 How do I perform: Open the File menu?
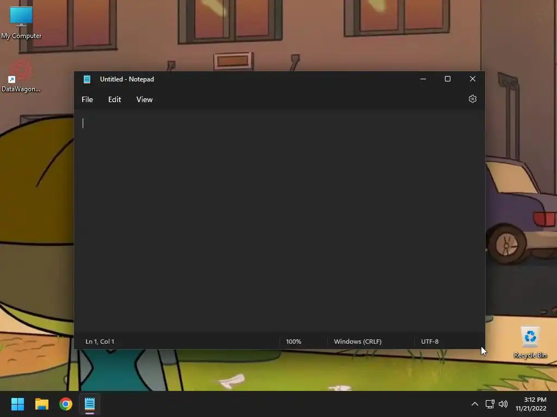pos(87,100)
